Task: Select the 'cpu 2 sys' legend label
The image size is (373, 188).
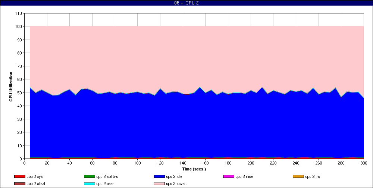Action: pyautogui.click(x=35, y=176)
